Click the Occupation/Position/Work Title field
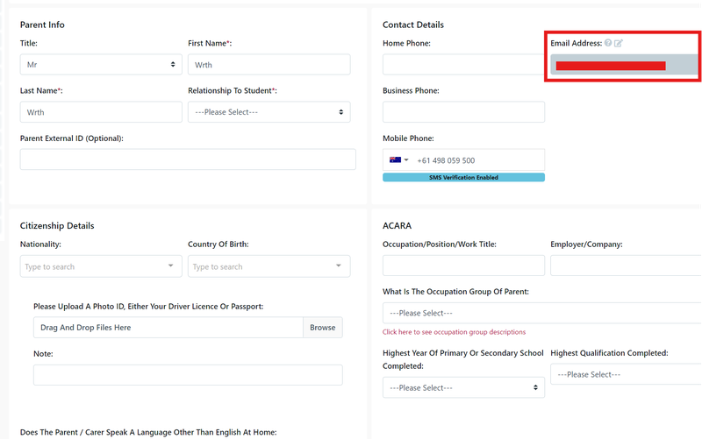 pos(463,266)
